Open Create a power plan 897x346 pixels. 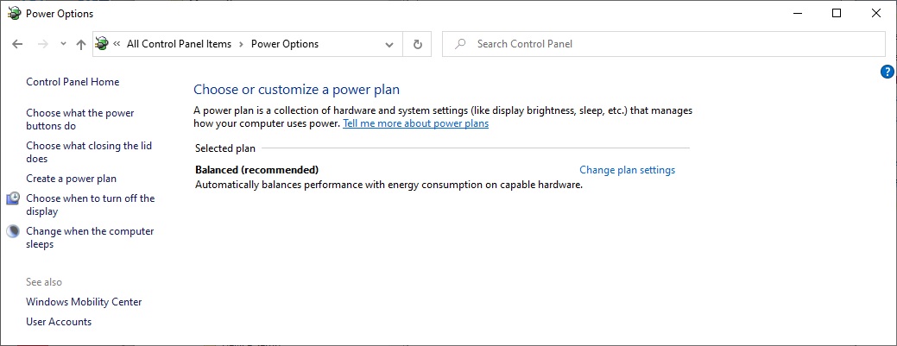point(71,179)
